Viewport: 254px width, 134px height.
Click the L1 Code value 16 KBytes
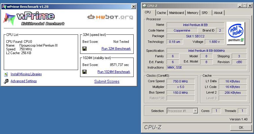coord(233,87)
